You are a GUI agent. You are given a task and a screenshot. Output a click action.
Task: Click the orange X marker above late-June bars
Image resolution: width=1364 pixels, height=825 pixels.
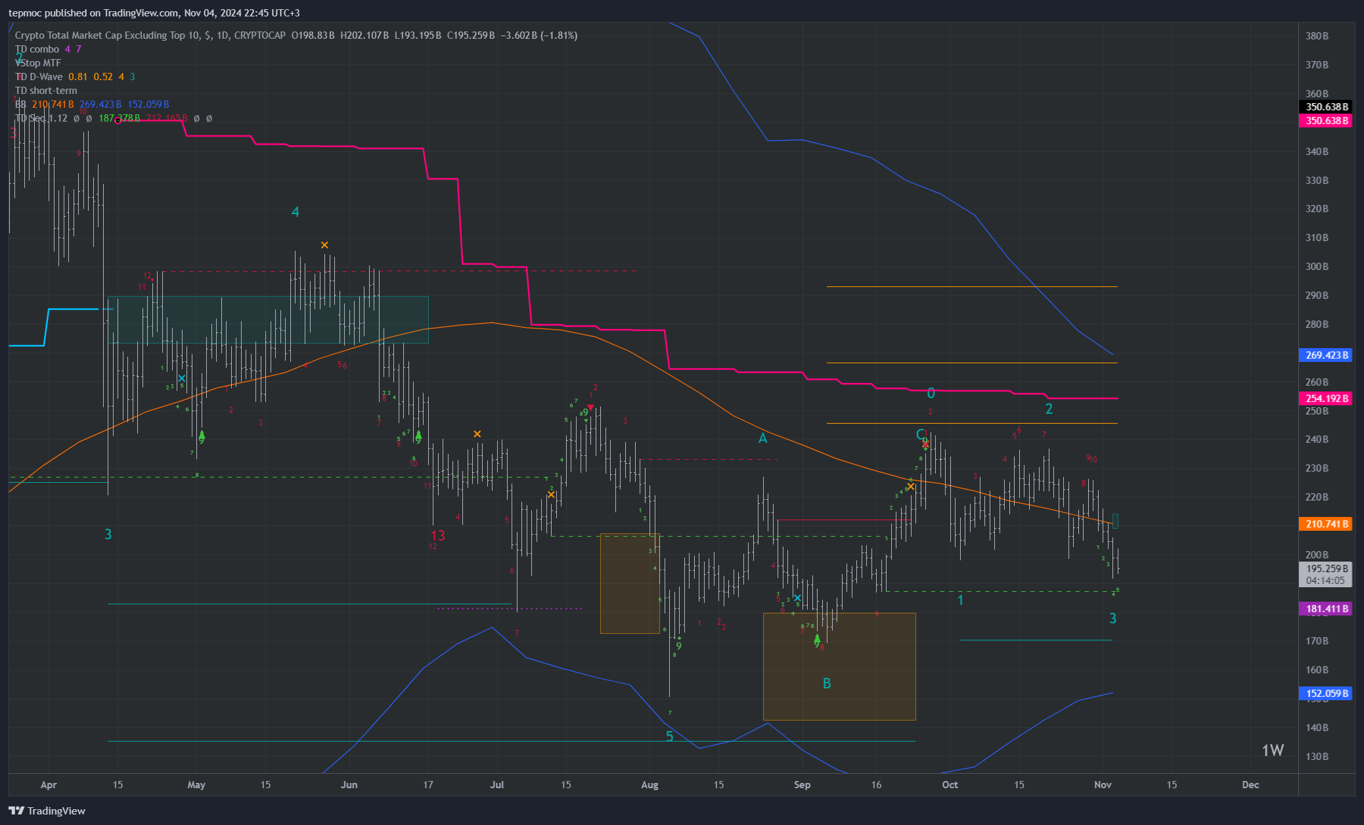(477, 434)
